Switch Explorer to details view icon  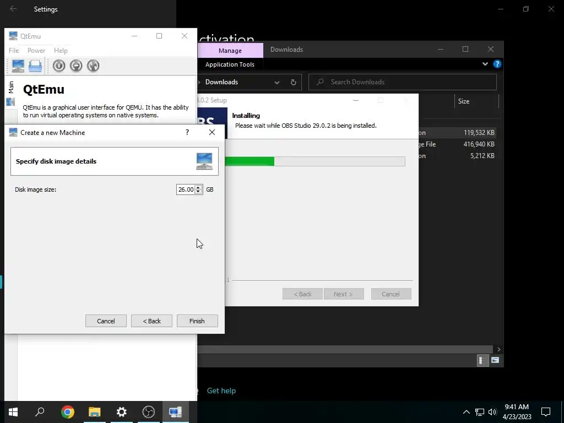[481, 360]
